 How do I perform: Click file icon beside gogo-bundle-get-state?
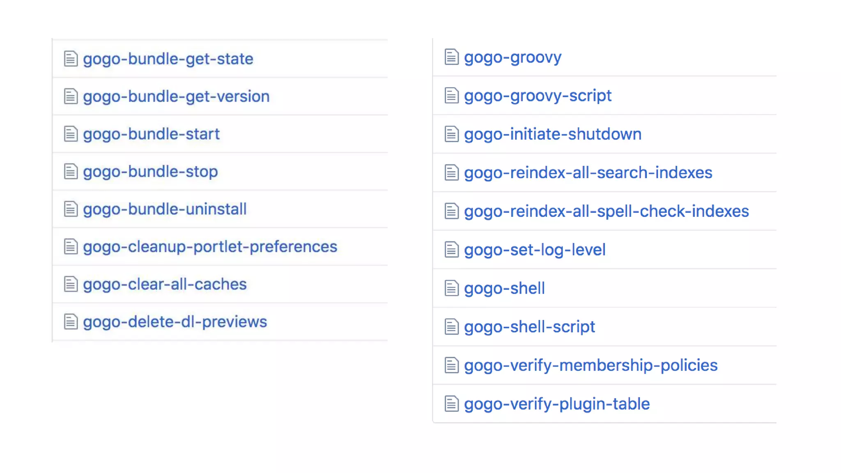[x=71, y=59]
